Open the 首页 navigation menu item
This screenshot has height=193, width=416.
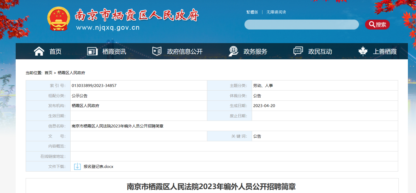pyautogui.click(x=55, y=51)
